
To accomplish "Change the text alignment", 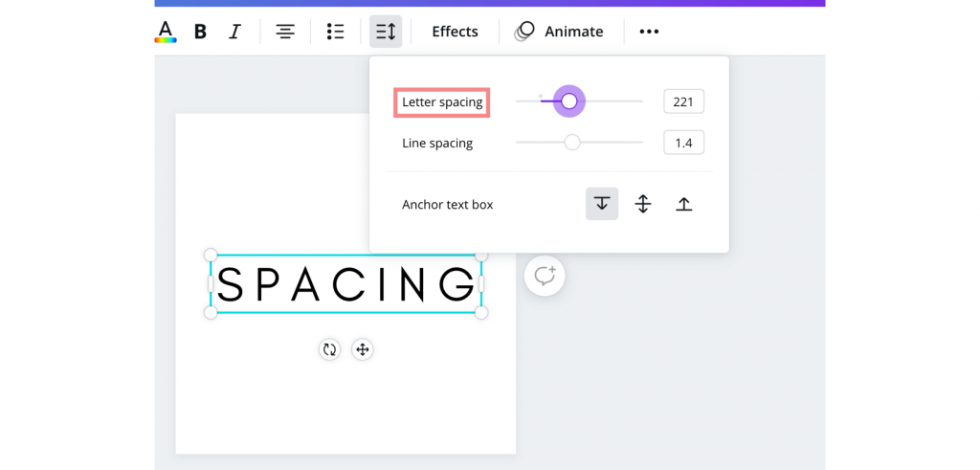I will (x=285, y=32).
